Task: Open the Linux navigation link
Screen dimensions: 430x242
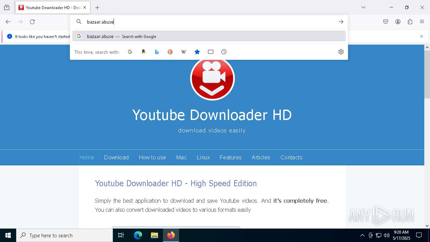Action: tap(203, 157)
